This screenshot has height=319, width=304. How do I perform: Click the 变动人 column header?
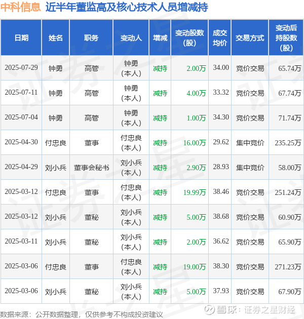point(131,38)
